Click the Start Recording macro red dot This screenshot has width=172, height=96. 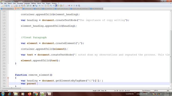[69, 6]
